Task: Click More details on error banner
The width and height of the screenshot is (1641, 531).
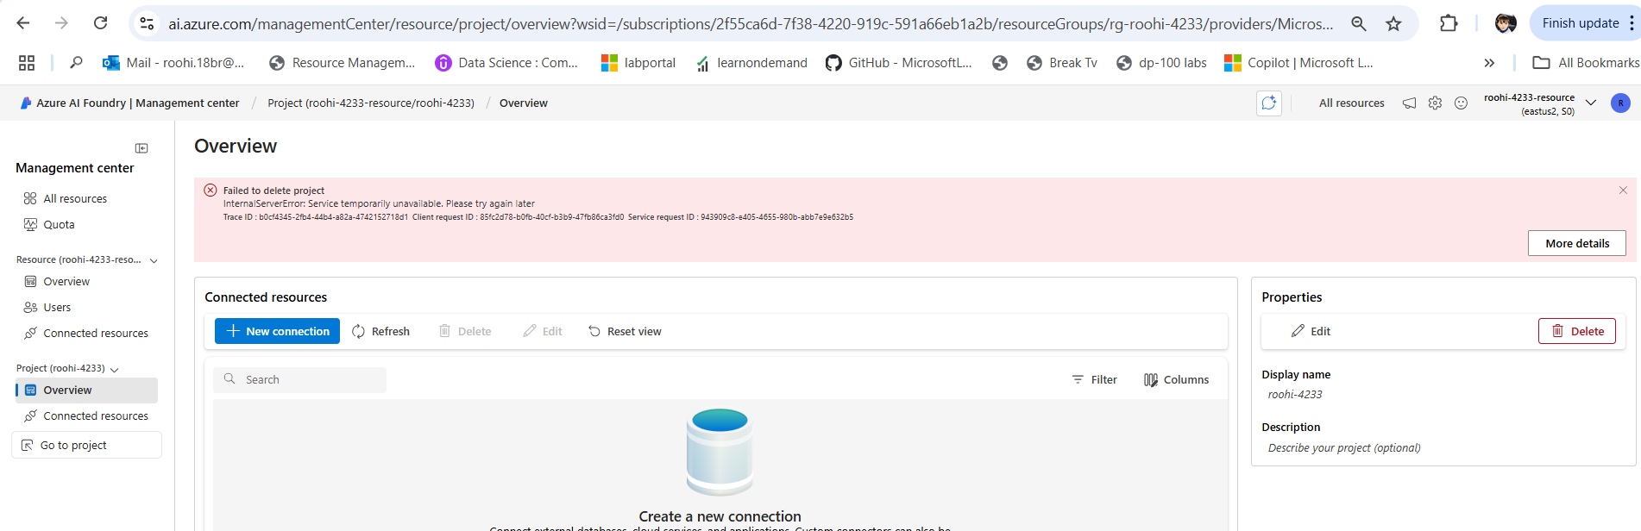Action: click(1576, 243)
